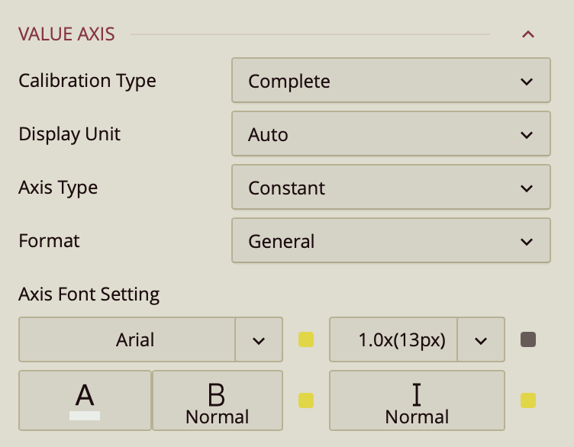Expand font family arrow next to Arial
This screenshot has width=574, height=447.
259,339
